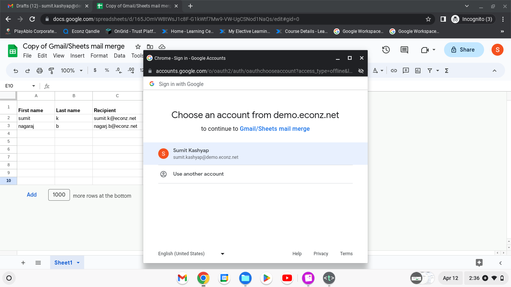Open the View menu
Image resolution: width=511 pixels, height=287 pixels.
coord(59,56)
